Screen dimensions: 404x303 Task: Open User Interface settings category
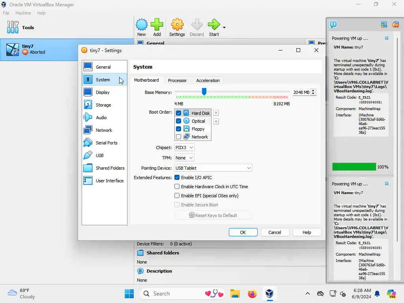[x=104, y=181]
